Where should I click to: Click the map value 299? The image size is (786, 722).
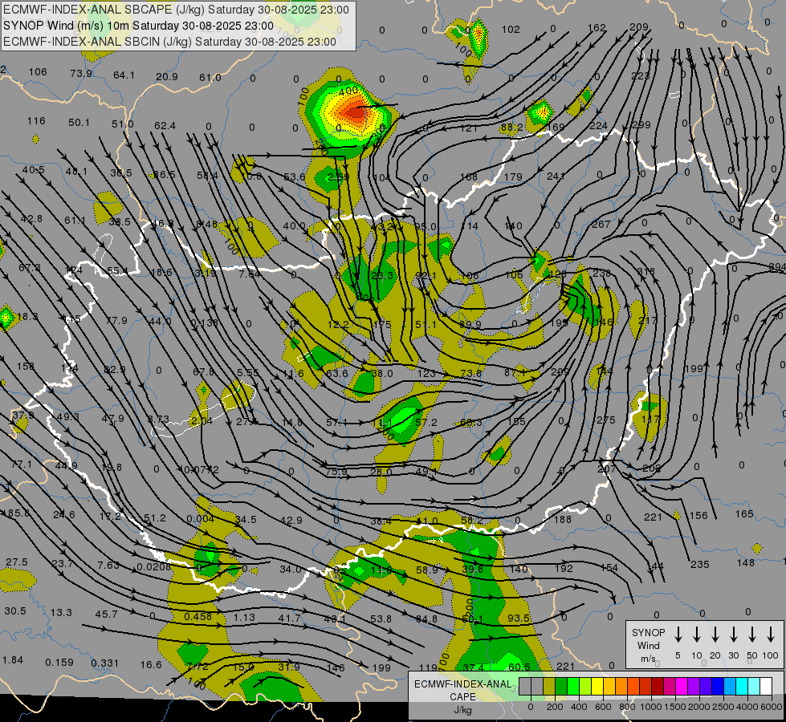641,125
